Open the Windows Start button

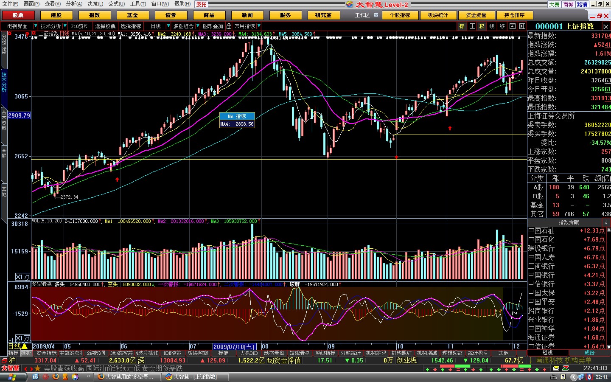click(x=13, y=377)
